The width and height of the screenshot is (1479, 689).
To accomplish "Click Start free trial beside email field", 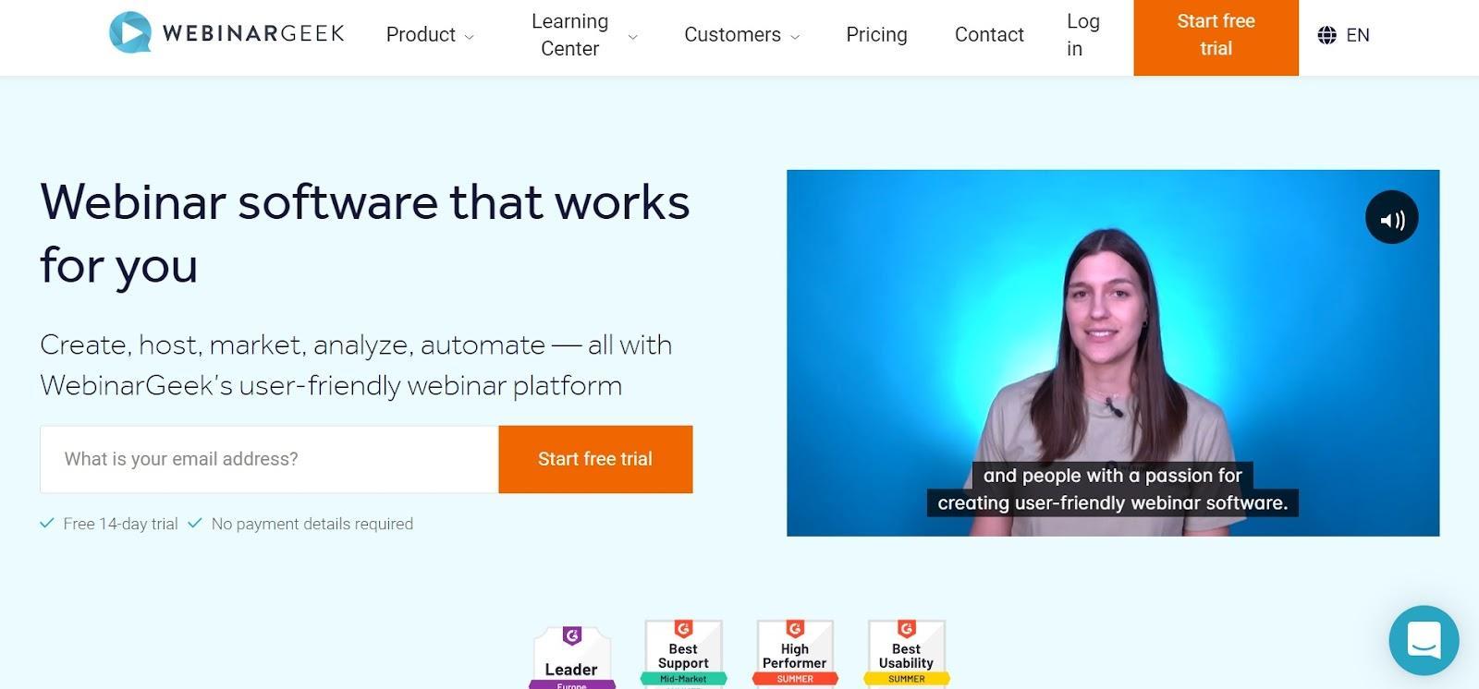I will pos(595,459).
